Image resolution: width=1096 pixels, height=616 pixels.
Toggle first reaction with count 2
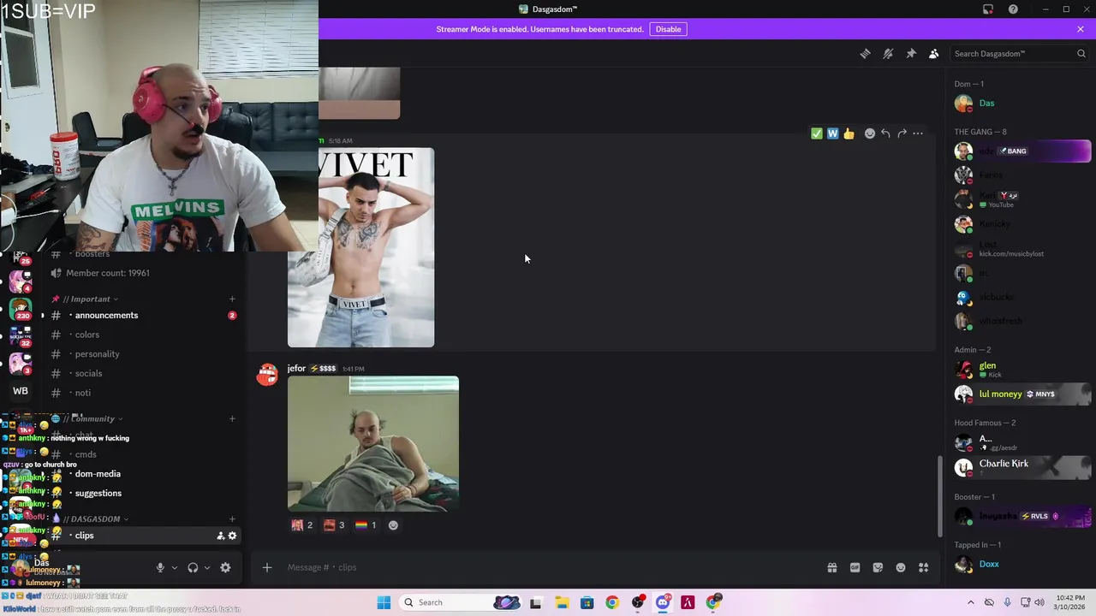pyautogui.click(x=301, y=525)
